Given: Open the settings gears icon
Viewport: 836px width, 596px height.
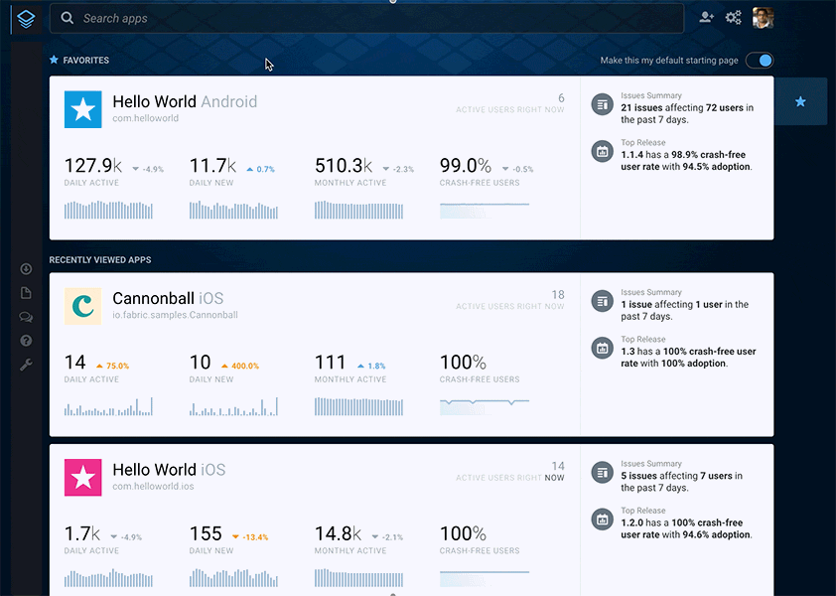Looking at the screenshot, I should coord(734,18).
